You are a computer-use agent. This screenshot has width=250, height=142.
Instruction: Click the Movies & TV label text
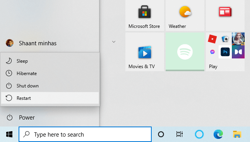[x=142, y=66]
